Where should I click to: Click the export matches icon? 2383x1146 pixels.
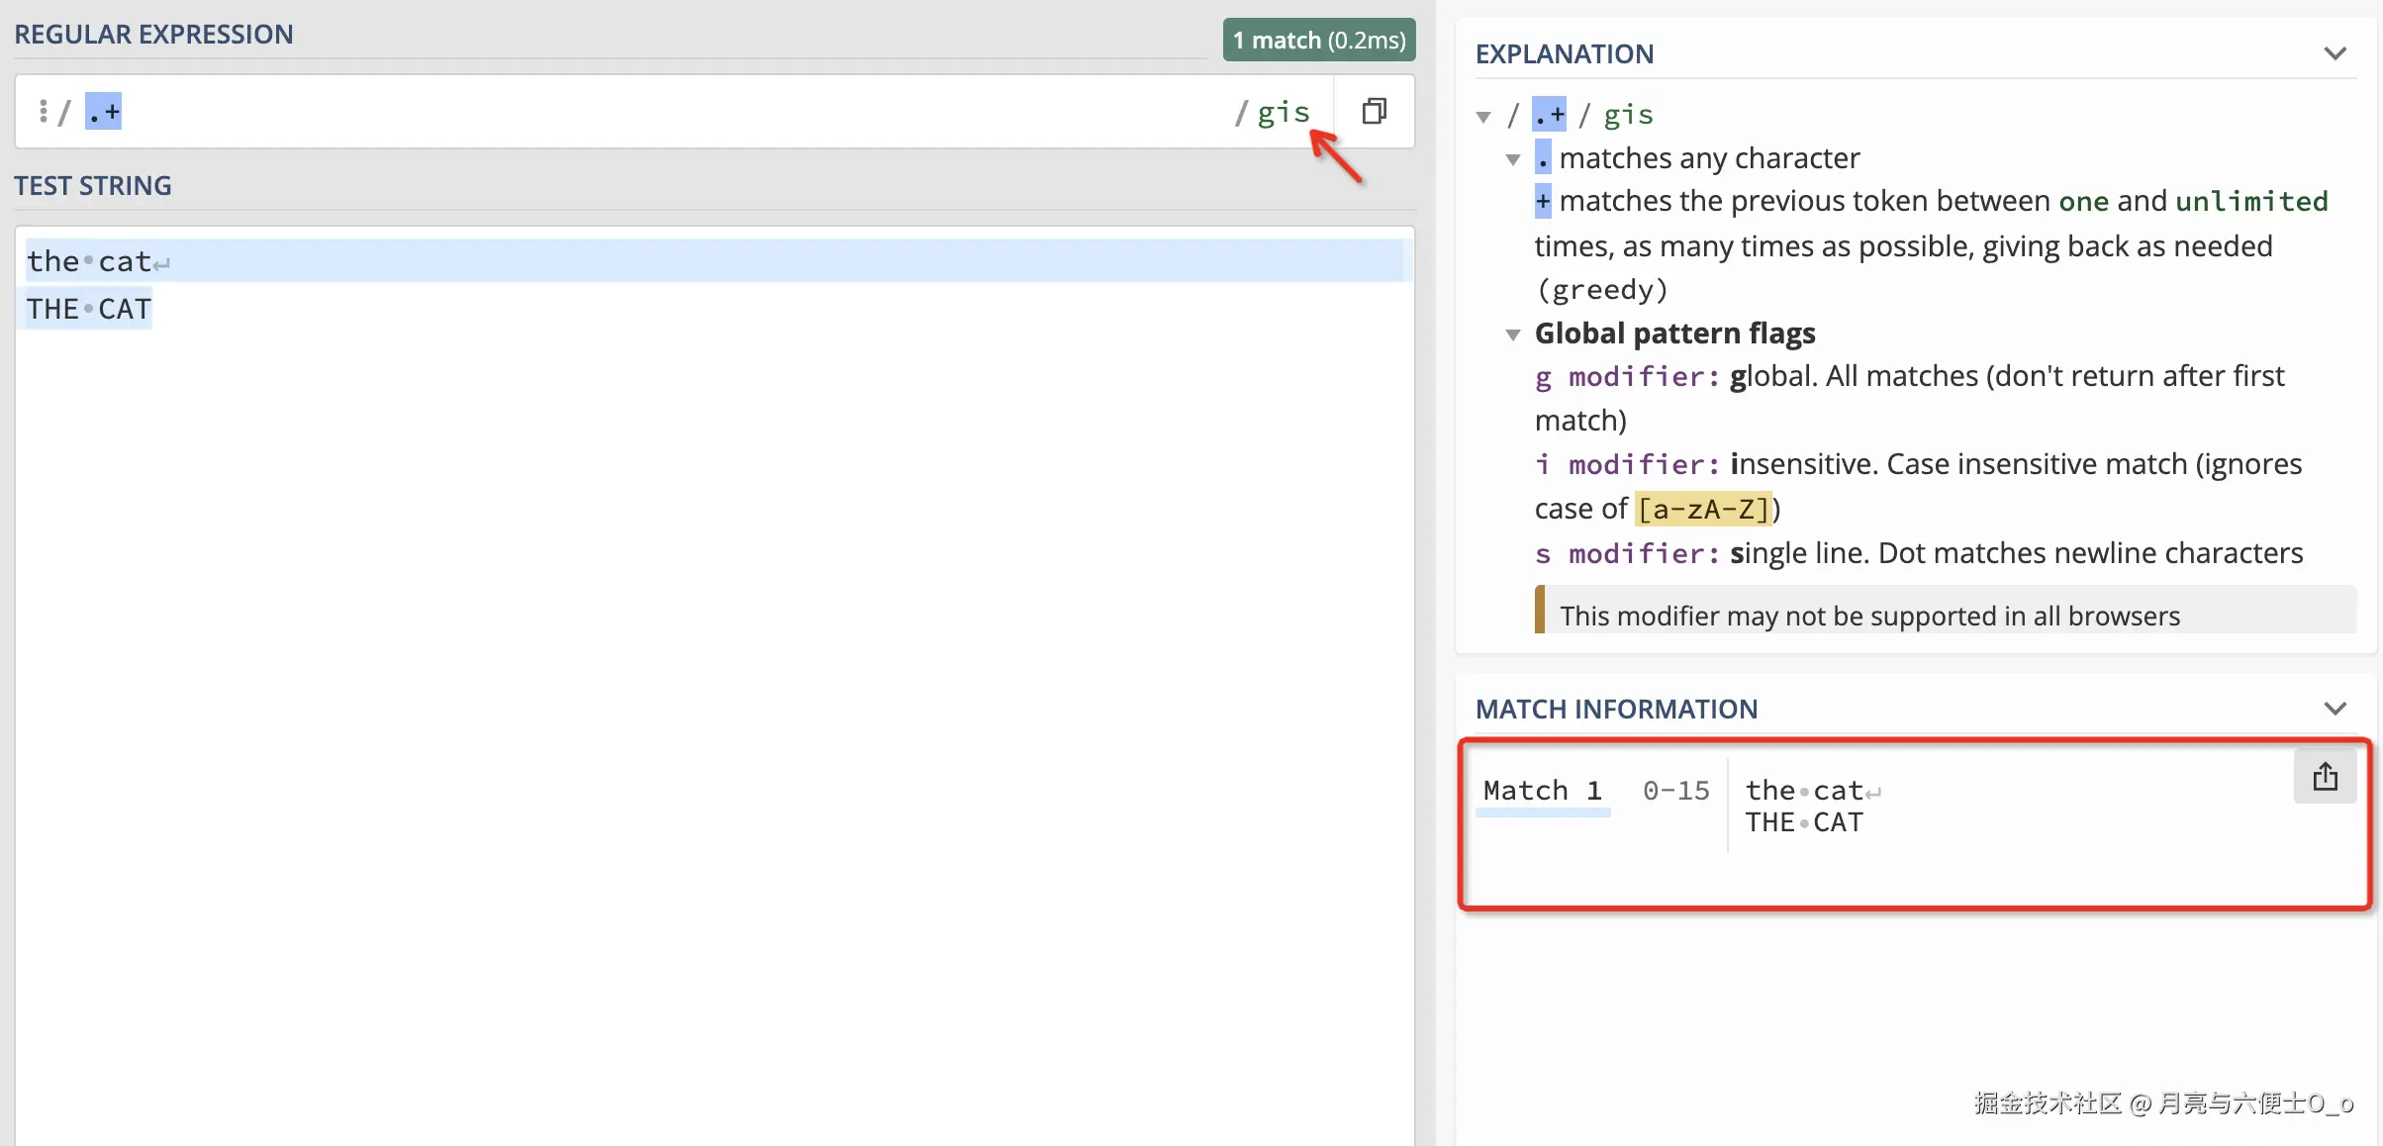pyautogui.click(x=2325, y=777)
